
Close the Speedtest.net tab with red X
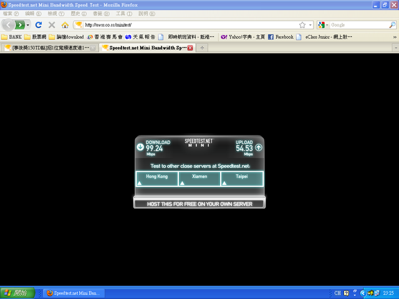(x=190, y=48)
